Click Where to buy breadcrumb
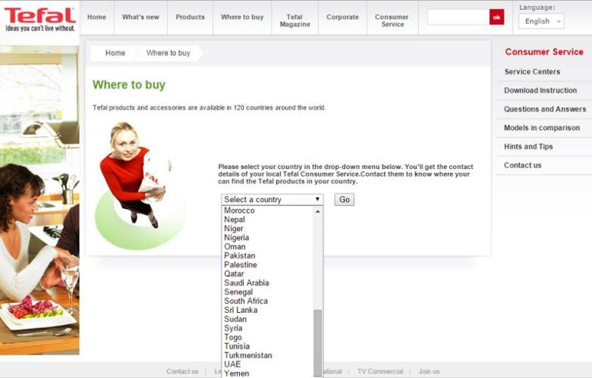This screenshot has width=592, height=378. tap(168, 53)
